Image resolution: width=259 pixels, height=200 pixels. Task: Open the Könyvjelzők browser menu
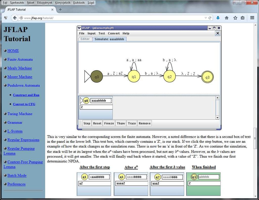coord(63,3)
